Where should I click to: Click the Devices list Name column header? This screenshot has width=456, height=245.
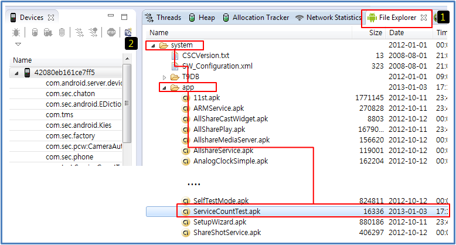[66, 60]
